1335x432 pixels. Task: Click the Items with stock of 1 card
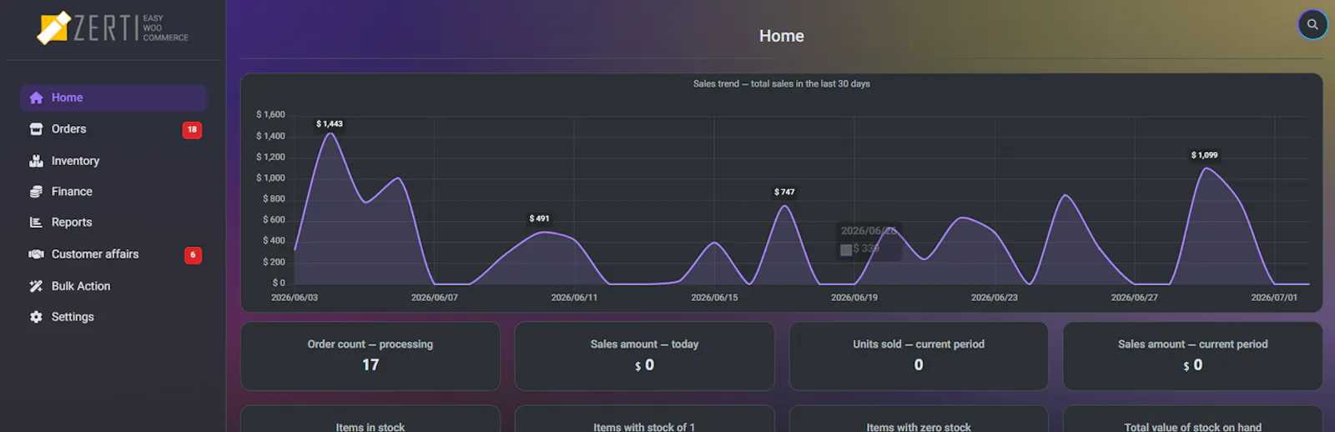pos(644,419)
